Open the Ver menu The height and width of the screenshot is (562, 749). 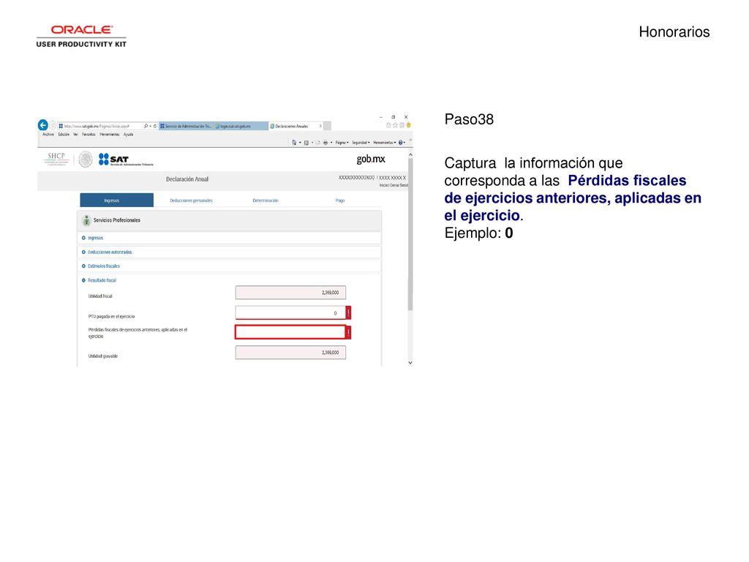coord(75,135)
